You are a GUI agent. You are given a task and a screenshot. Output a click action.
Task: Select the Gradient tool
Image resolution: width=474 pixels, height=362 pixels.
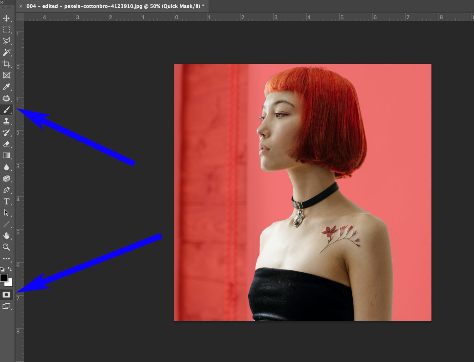[x=6, y=156]
